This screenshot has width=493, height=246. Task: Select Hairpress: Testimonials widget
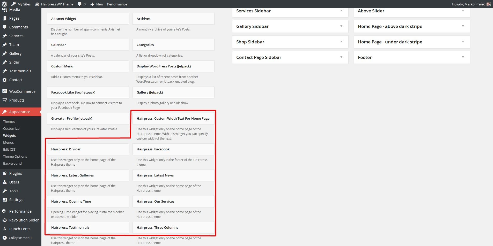pos(88,228)
